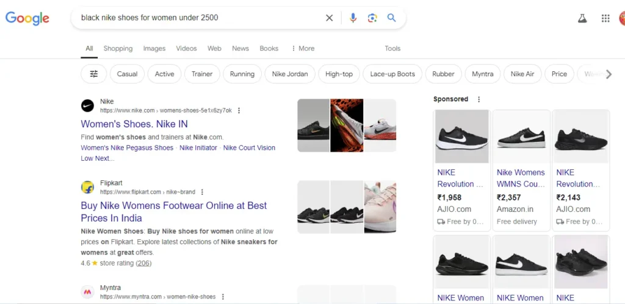The image size is (625, 304).
Task: Click the Nike swoosh favicon
Action: [x=87, y=106]
